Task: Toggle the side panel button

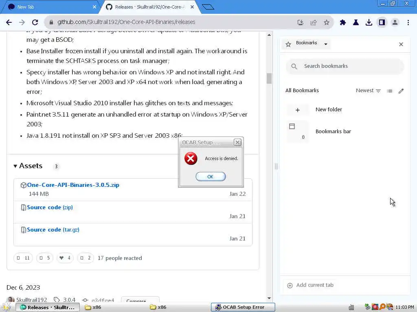Action: pyautogui.click(x=382, y=23)
